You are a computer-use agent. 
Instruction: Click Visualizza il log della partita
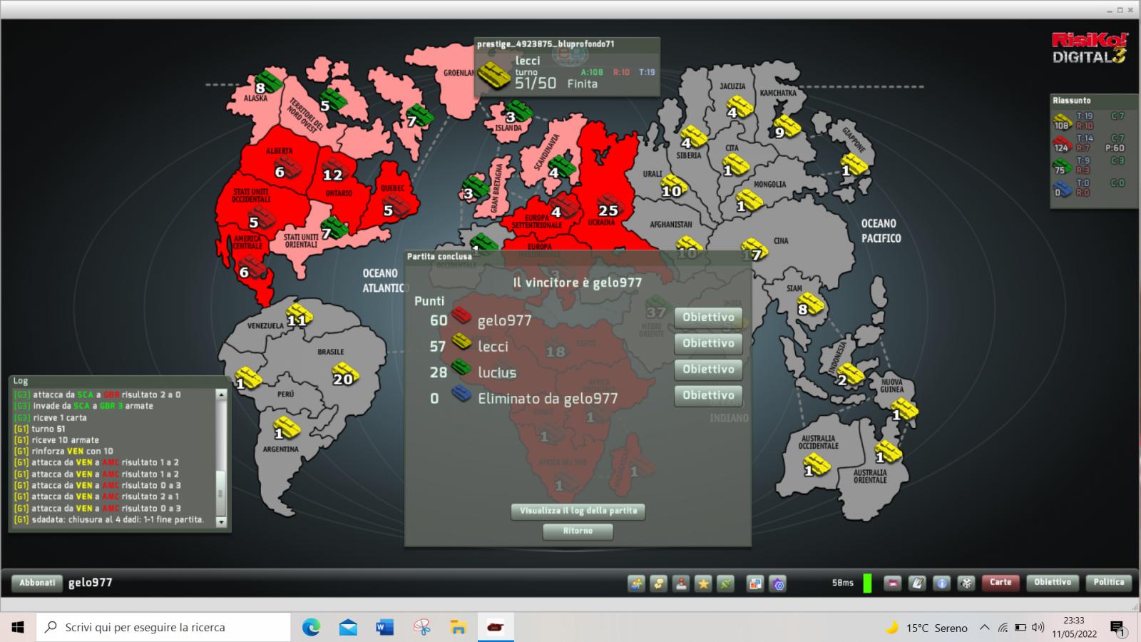(578, 511)
